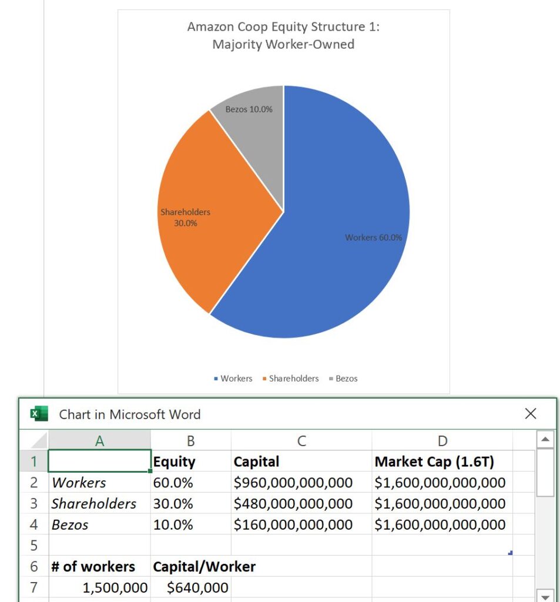Select column C header
Screen dimensions: 560x602
point(301,440)
